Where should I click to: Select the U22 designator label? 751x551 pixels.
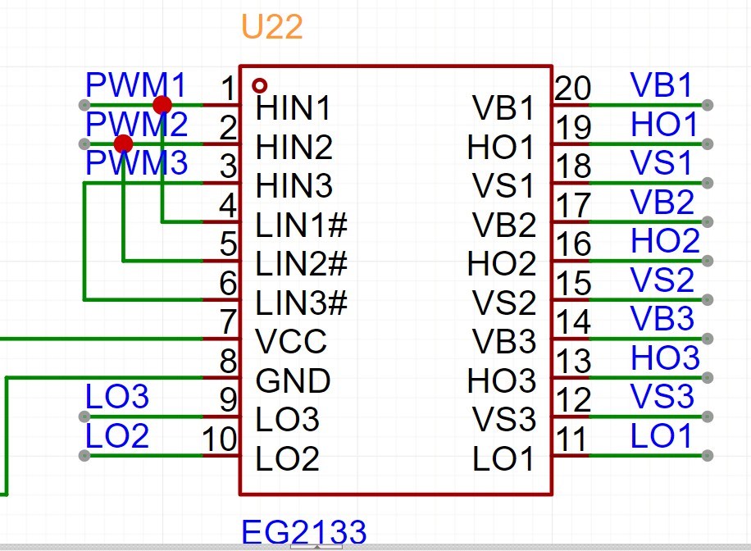point(271,28)
